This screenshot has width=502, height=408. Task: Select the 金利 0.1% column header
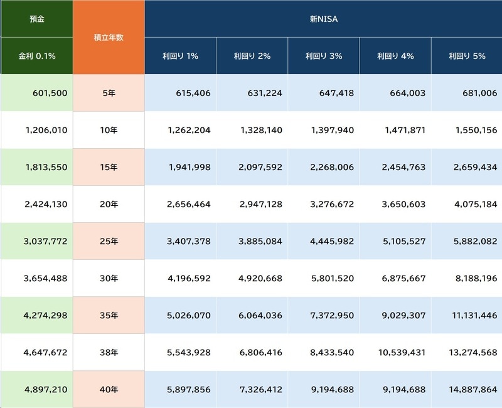[36, 56]
